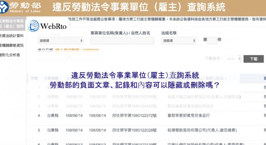Viewport: 266px width, 145px height.
Task: Click 董哲罕君即蜜雪兒食品行 cell
Action: tap(189, 116)
